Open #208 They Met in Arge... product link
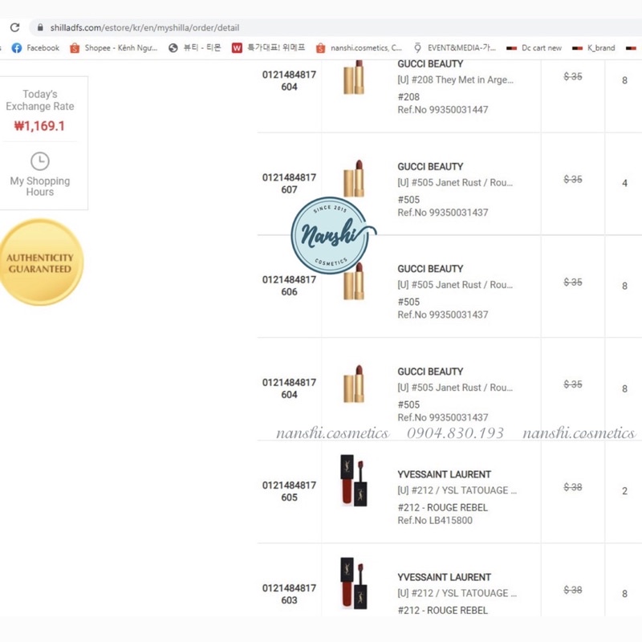 tap(455, 79)
